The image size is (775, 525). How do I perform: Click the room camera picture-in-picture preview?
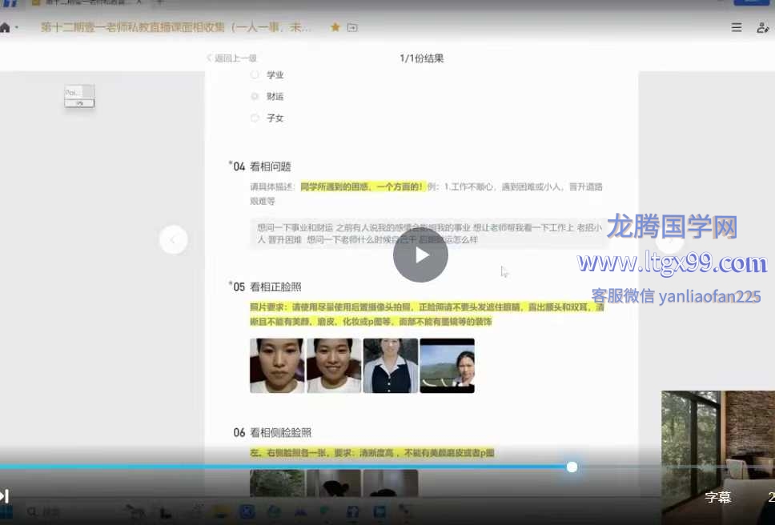pyautogui.click(x=718, y=457)
